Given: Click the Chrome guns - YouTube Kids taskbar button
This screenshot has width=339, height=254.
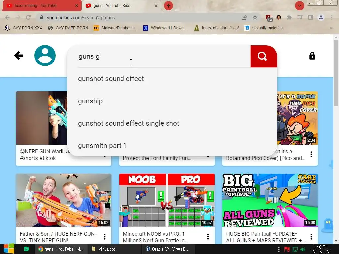Looking at the screenshot, I should tap(61, 249).
